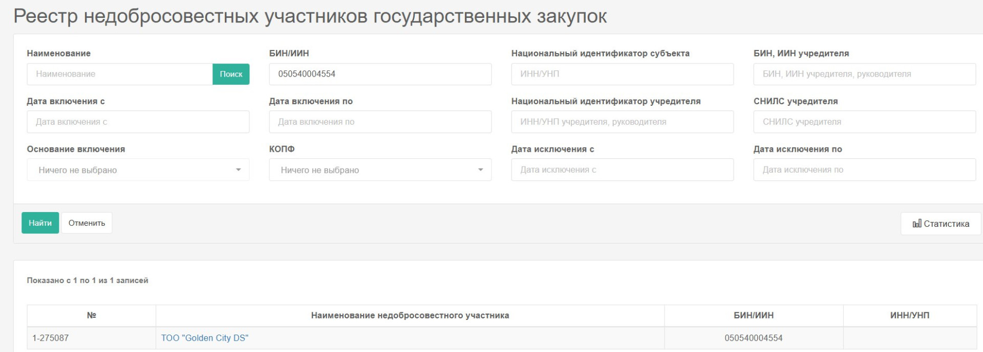The width and height of the screenshot is (983, 352).
Task: Select the ИНН/УНП subject identifier field
Action: click(x=622, y=74)
